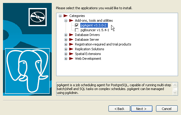Click the pgAgent description text
Screen dimensions: 181x115
pos(114,89)
